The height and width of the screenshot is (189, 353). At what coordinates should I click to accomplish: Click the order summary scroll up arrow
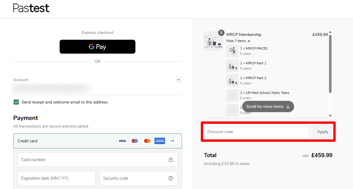[x=330, y=32]
